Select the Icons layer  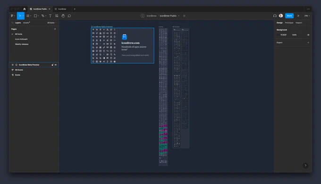click(34, 75)
